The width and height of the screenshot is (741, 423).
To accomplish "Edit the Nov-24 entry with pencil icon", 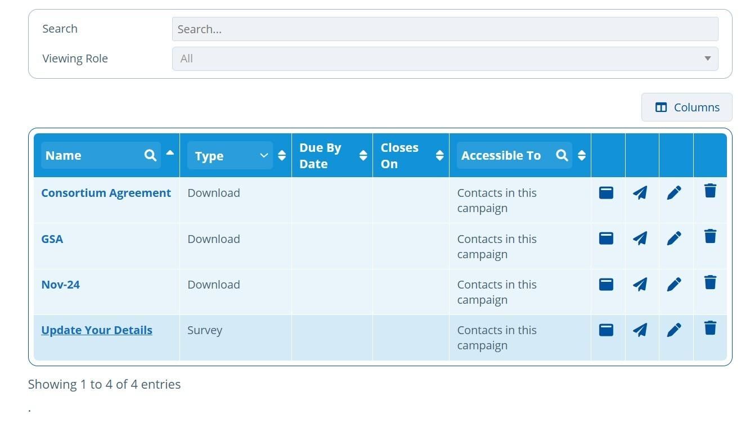I will [x=674, y=284].
